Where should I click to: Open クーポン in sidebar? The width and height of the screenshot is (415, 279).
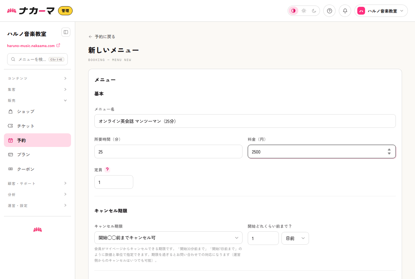[37, 169]
